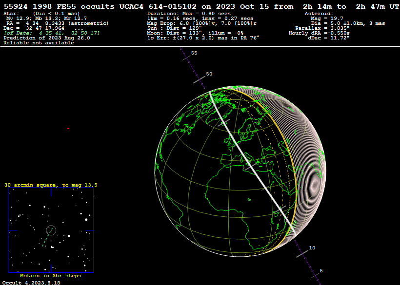Image resolution: width=400 pixels, height=285 pixels.
Task: Click the "dDec = 11.72"" value
Action: (329, 38)
